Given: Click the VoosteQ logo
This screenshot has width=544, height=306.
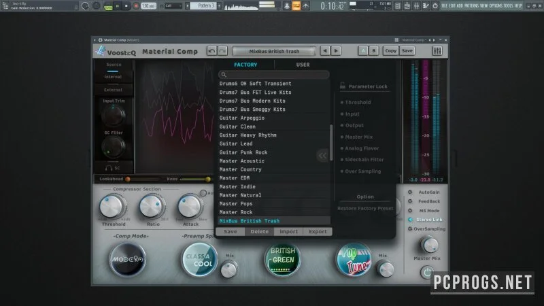Looking at the screenshot, I should (116, 52).
